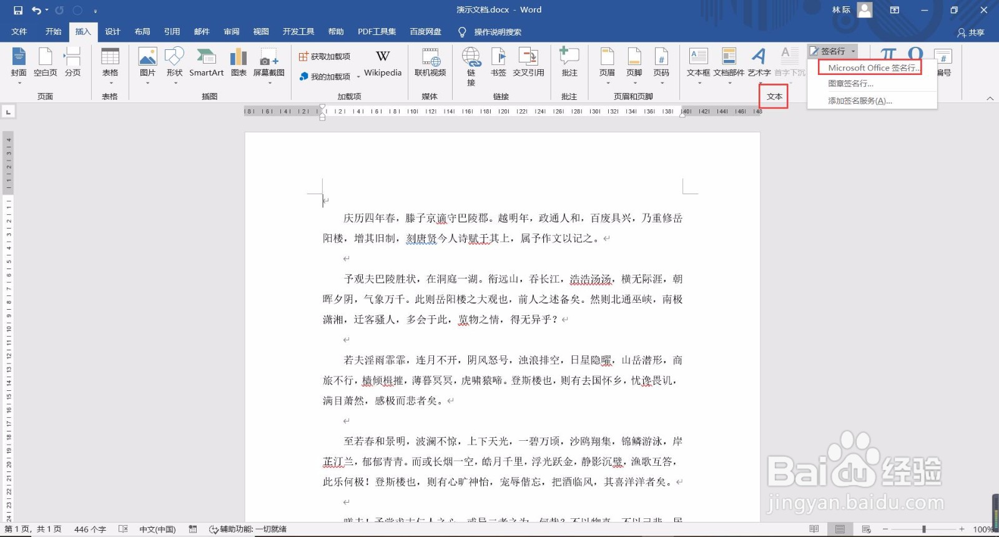Open My Add-ins (我的加载项)
Viewport: 999px width, 537px height.
pos(325,76)
